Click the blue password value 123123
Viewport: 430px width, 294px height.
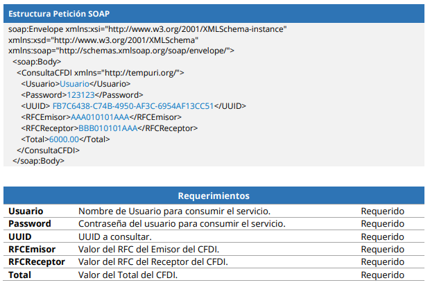click(79, 95)
